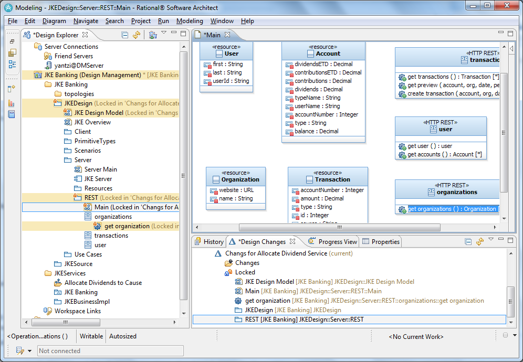The width and height of the screenshot is (523, 362).
Task: Open Modeling menu
Action: coord(190,20)
